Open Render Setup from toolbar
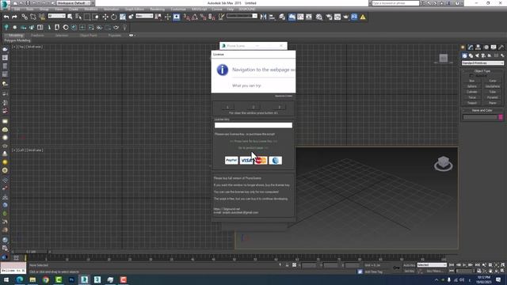This screenshot has width=507, height=285. (329, 17)
